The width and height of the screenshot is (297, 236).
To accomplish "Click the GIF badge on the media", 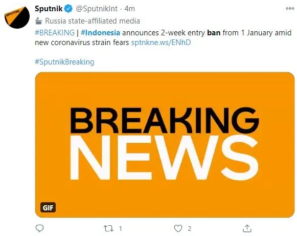I will coord(48,207).
